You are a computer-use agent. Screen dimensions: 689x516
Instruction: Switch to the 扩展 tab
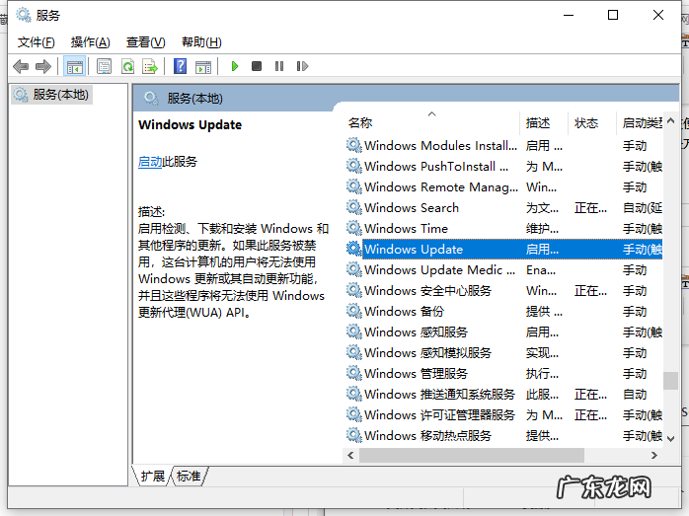pyautogui.click(x=152, y=476)
